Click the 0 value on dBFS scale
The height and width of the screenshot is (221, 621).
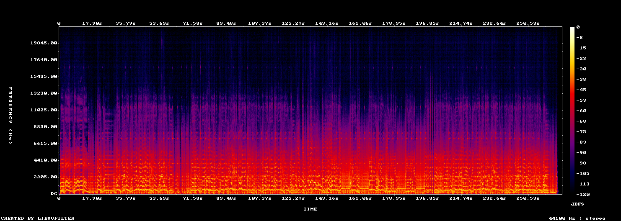coord(578,27)
